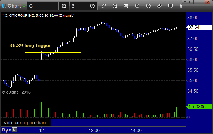Expand the interval dropdown arrow
Screen dimensions: 213x134
click(85, 6)
